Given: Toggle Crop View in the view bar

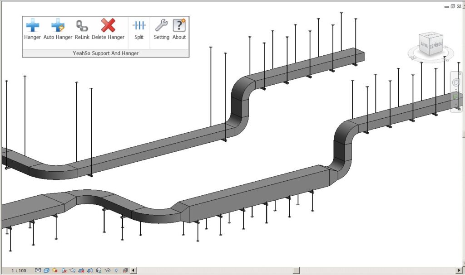Looking at the screenshot, I should (81, 270).
